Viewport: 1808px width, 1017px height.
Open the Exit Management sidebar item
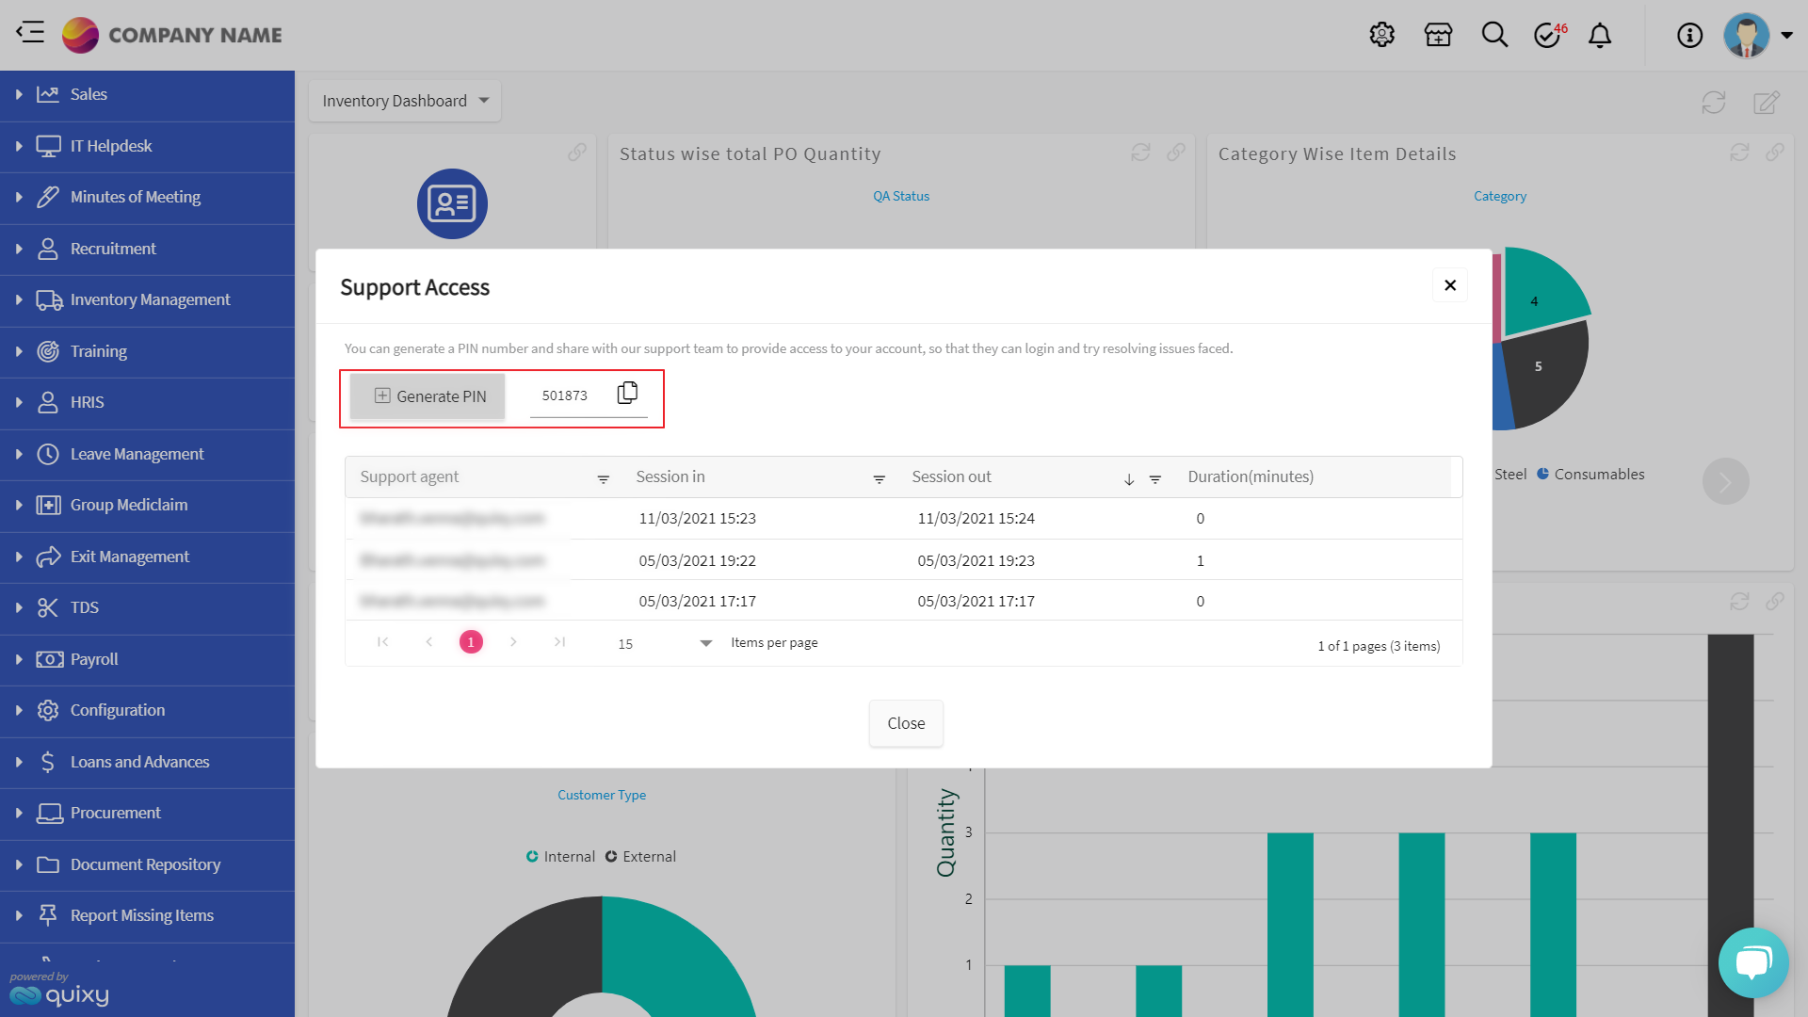coord(147,557)
